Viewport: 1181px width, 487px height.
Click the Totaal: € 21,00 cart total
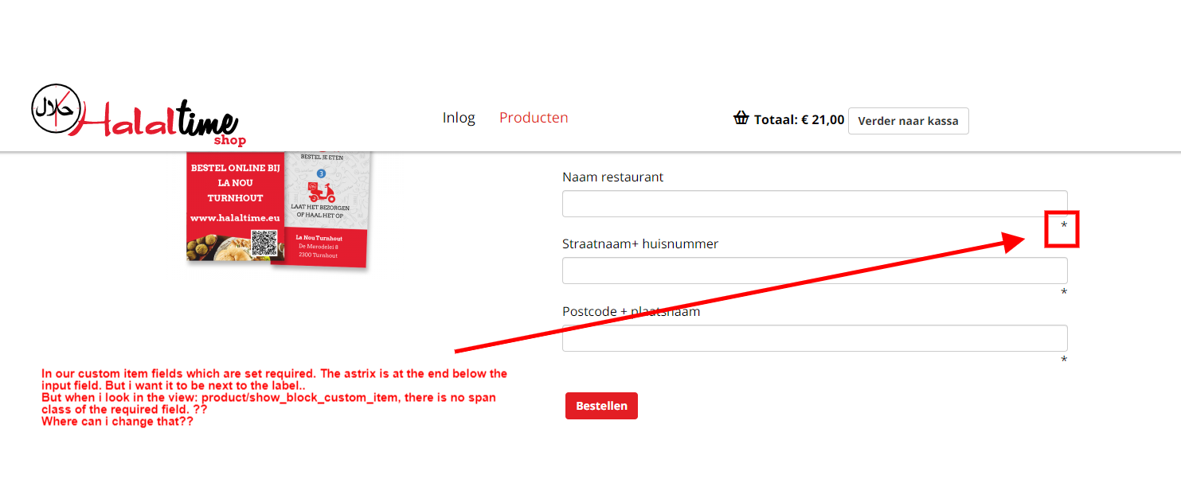(x=799, y=120)
